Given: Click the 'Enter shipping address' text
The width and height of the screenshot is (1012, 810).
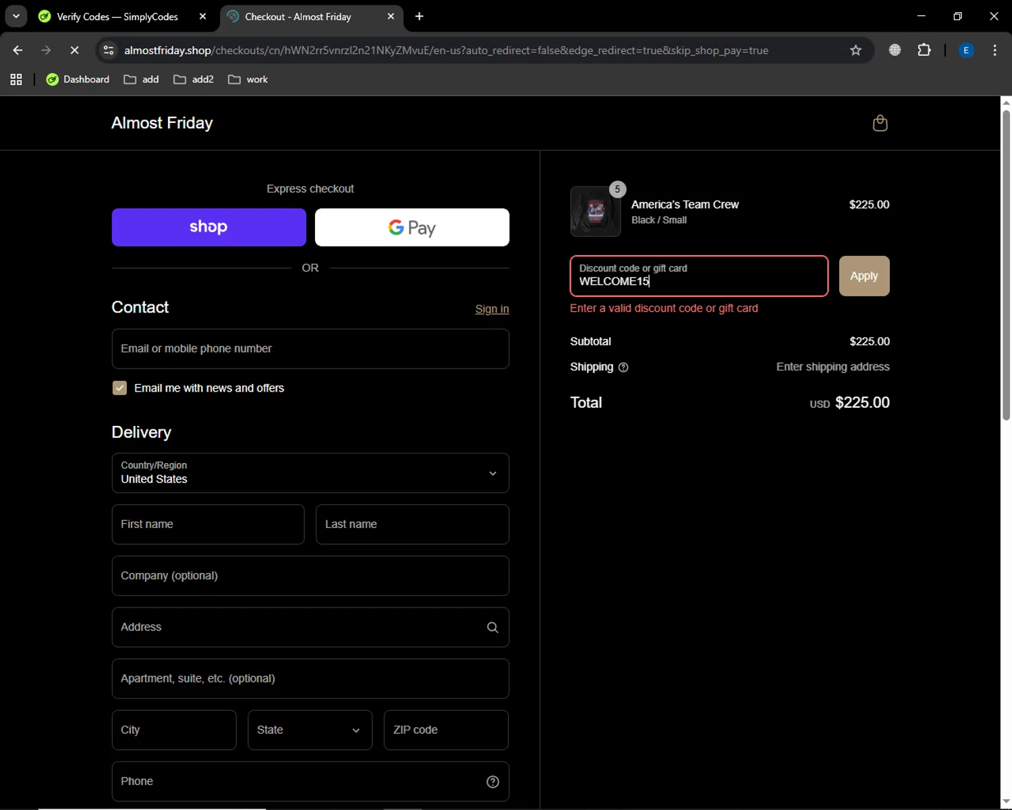Looking at the screenshot, I should [x=833, y=367].
